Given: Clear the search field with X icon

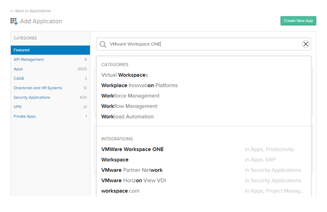Looking at the screenshot, I should point(305,44).
